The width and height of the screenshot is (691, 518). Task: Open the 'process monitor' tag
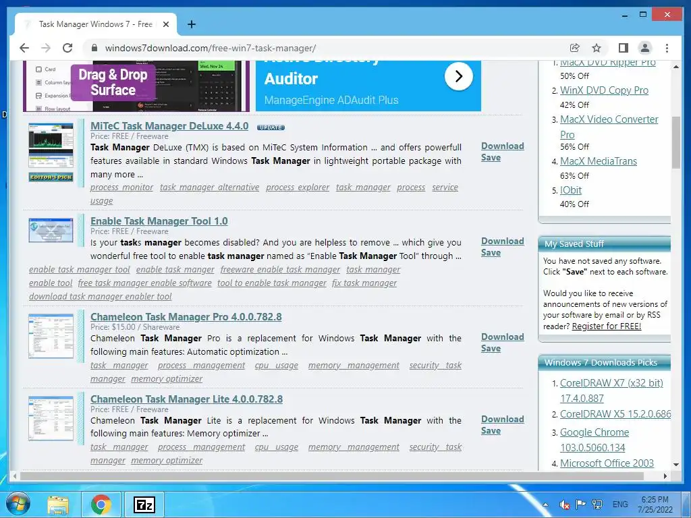[x=121, y=188]
